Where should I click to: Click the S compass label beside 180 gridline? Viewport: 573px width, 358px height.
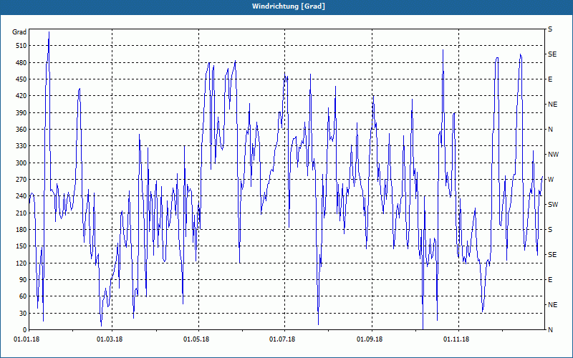(x=550, y=230)
